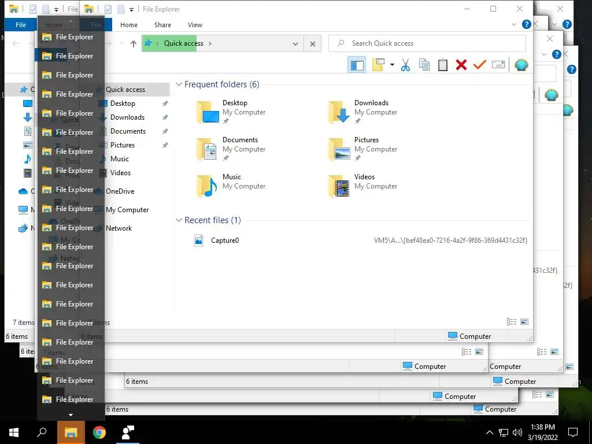Toggle pin next to Pictures in navigation pane
Viewport: 592px width, 444px height.
coord(165,145)
